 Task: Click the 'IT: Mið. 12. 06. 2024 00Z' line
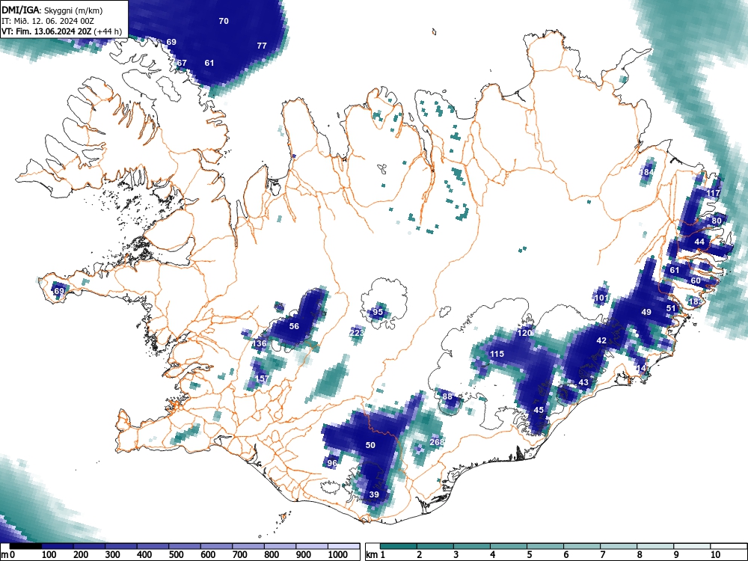(x=48, y=21)
